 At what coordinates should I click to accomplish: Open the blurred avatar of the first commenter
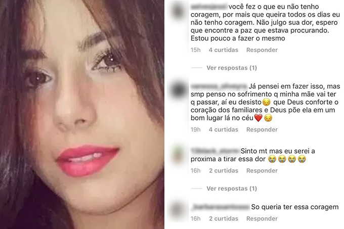[178, 11]
